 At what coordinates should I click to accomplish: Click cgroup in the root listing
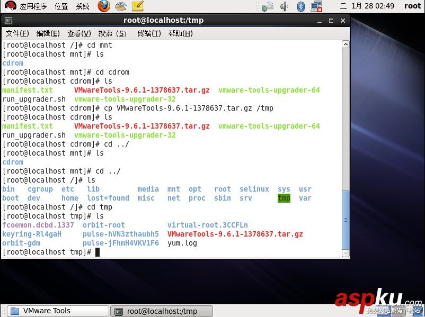point(40,189)
